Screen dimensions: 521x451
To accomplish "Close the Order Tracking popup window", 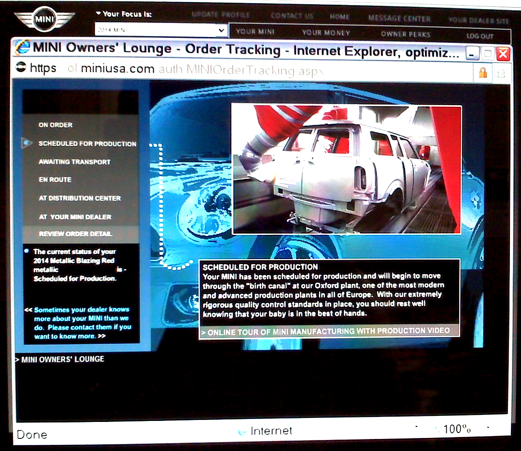I will tap(503, 54).
